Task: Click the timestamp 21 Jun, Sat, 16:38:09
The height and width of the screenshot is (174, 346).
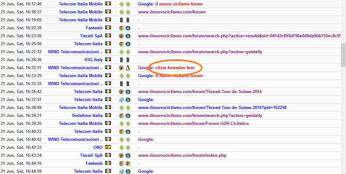Action: [x=21, y=108]
